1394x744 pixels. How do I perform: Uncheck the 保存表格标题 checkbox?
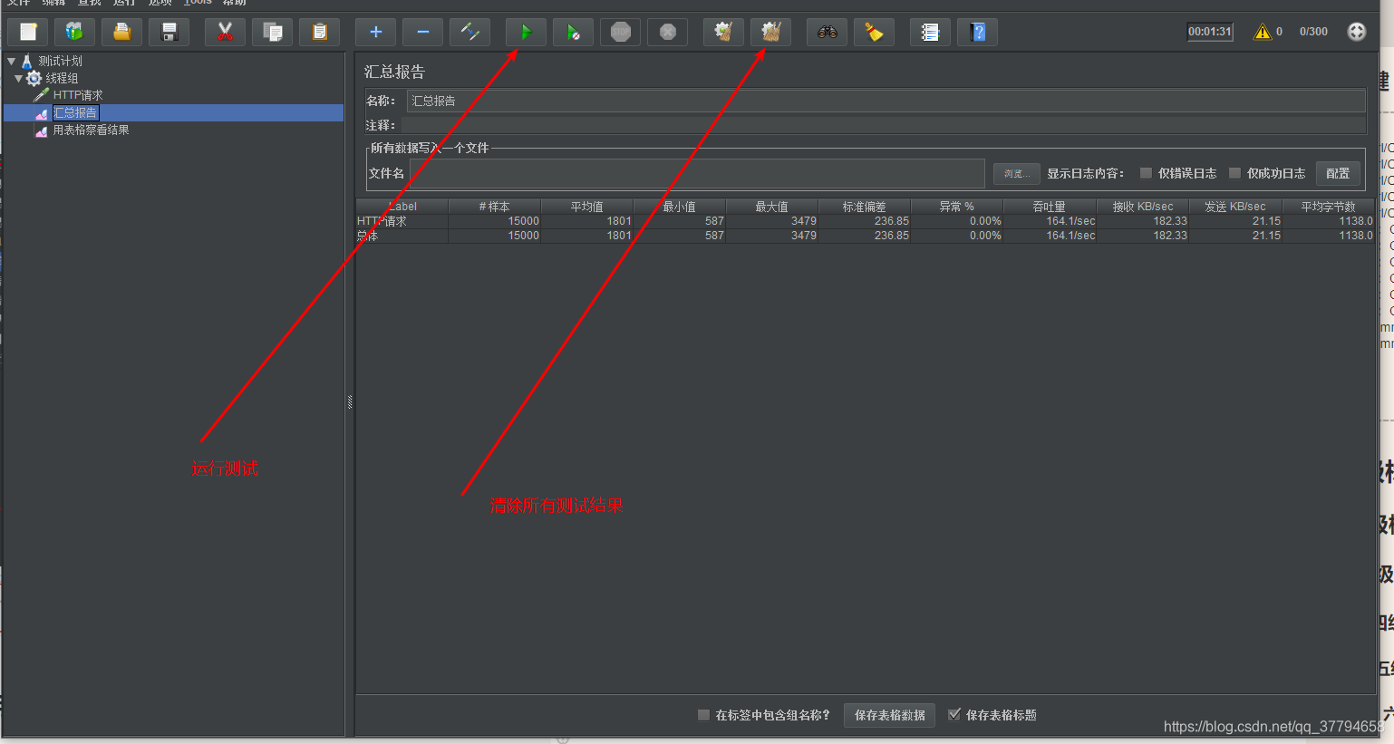954,715
